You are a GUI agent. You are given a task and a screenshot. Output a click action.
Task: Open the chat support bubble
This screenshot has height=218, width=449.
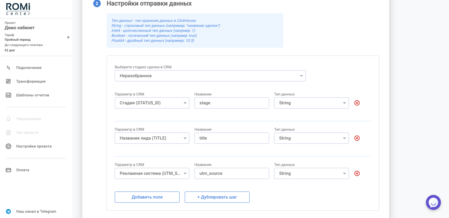433,202
